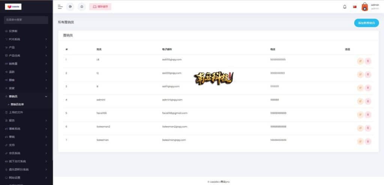Click the edit icon for salesperson LB
This screenshot has width=384, height=185.
click(360, 61)
